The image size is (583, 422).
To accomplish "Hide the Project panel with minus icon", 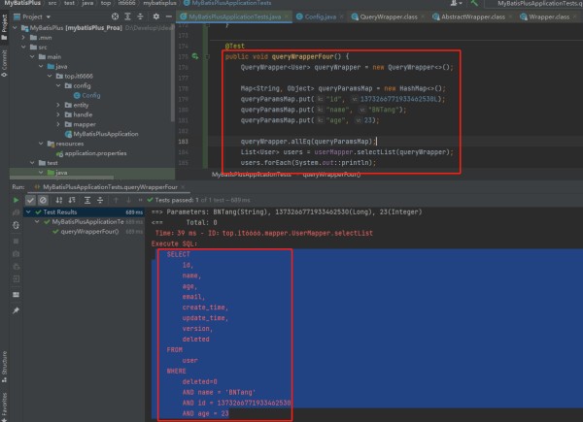I will (169, 16).
